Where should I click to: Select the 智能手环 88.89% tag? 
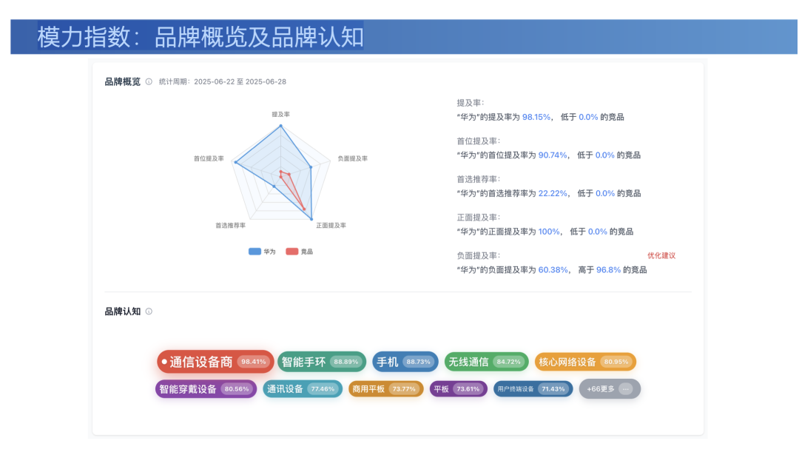(322, 362)
